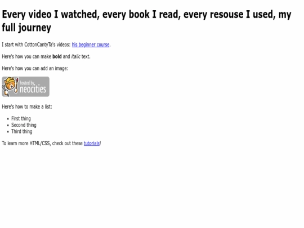Click the "To learn more HTML/CSS" sentence
The height and width of the screenshot is (228, 304).
pos(51,144)
